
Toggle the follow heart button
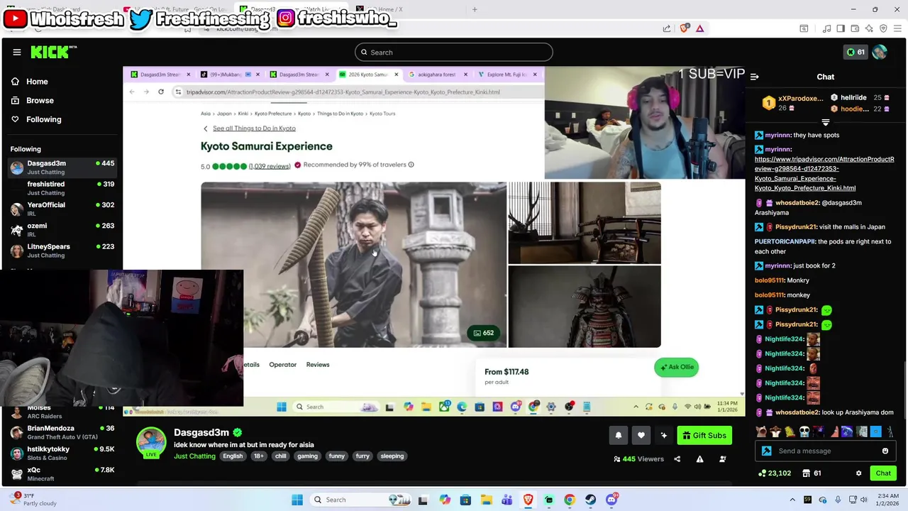pos(641,436)
